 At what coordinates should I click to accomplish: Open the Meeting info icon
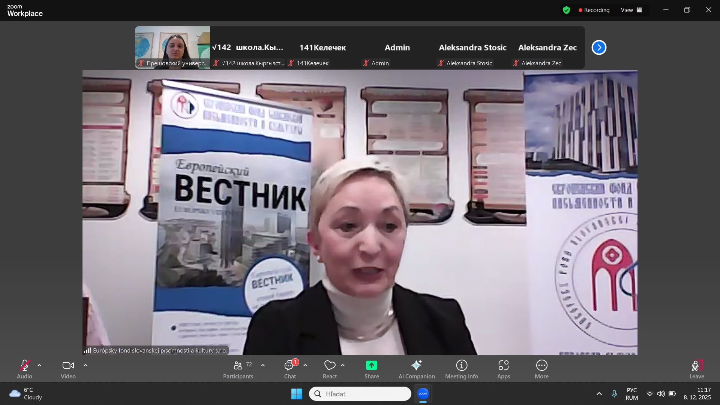click(461, 366)
